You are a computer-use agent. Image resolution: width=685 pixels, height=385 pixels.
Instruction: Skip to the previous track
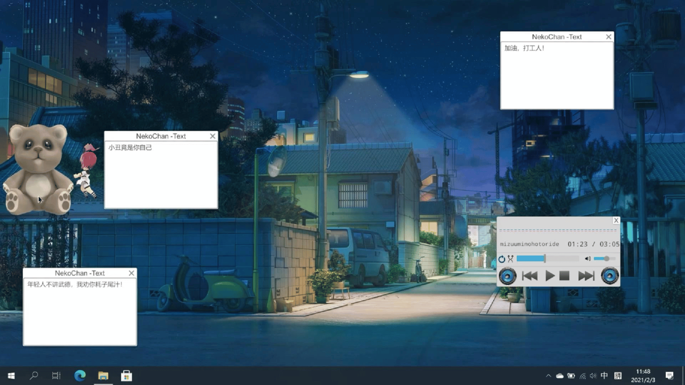[x=530, y=276]
